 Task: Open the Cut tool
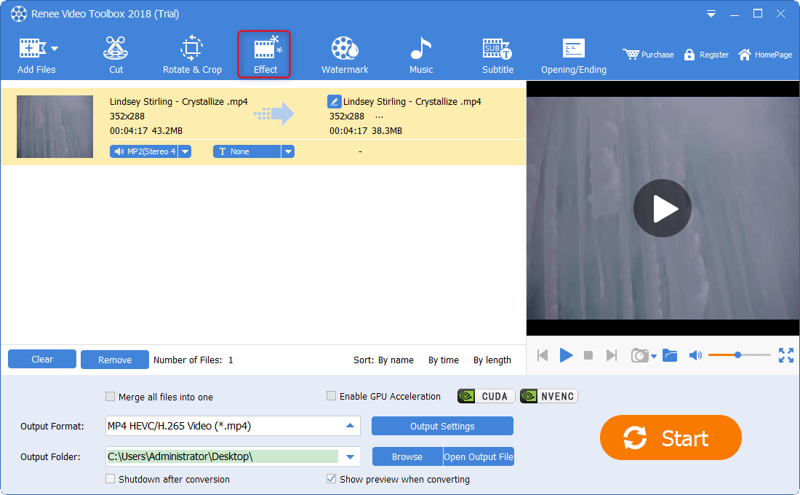116,55
